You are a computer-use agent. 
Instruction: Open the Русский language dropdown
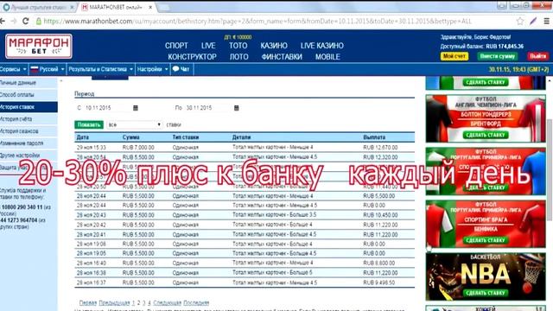47,69
